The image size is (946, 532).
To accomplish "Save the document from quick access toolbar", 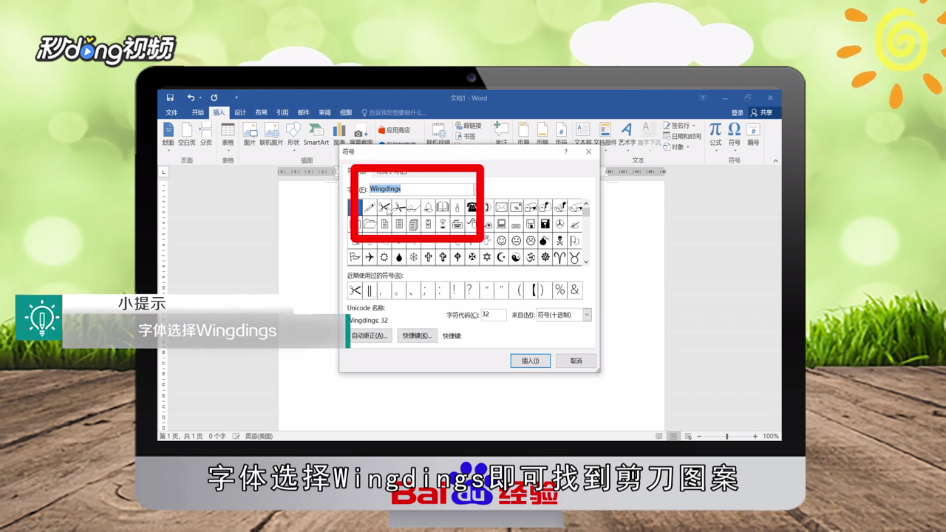I will coord(169,98).
